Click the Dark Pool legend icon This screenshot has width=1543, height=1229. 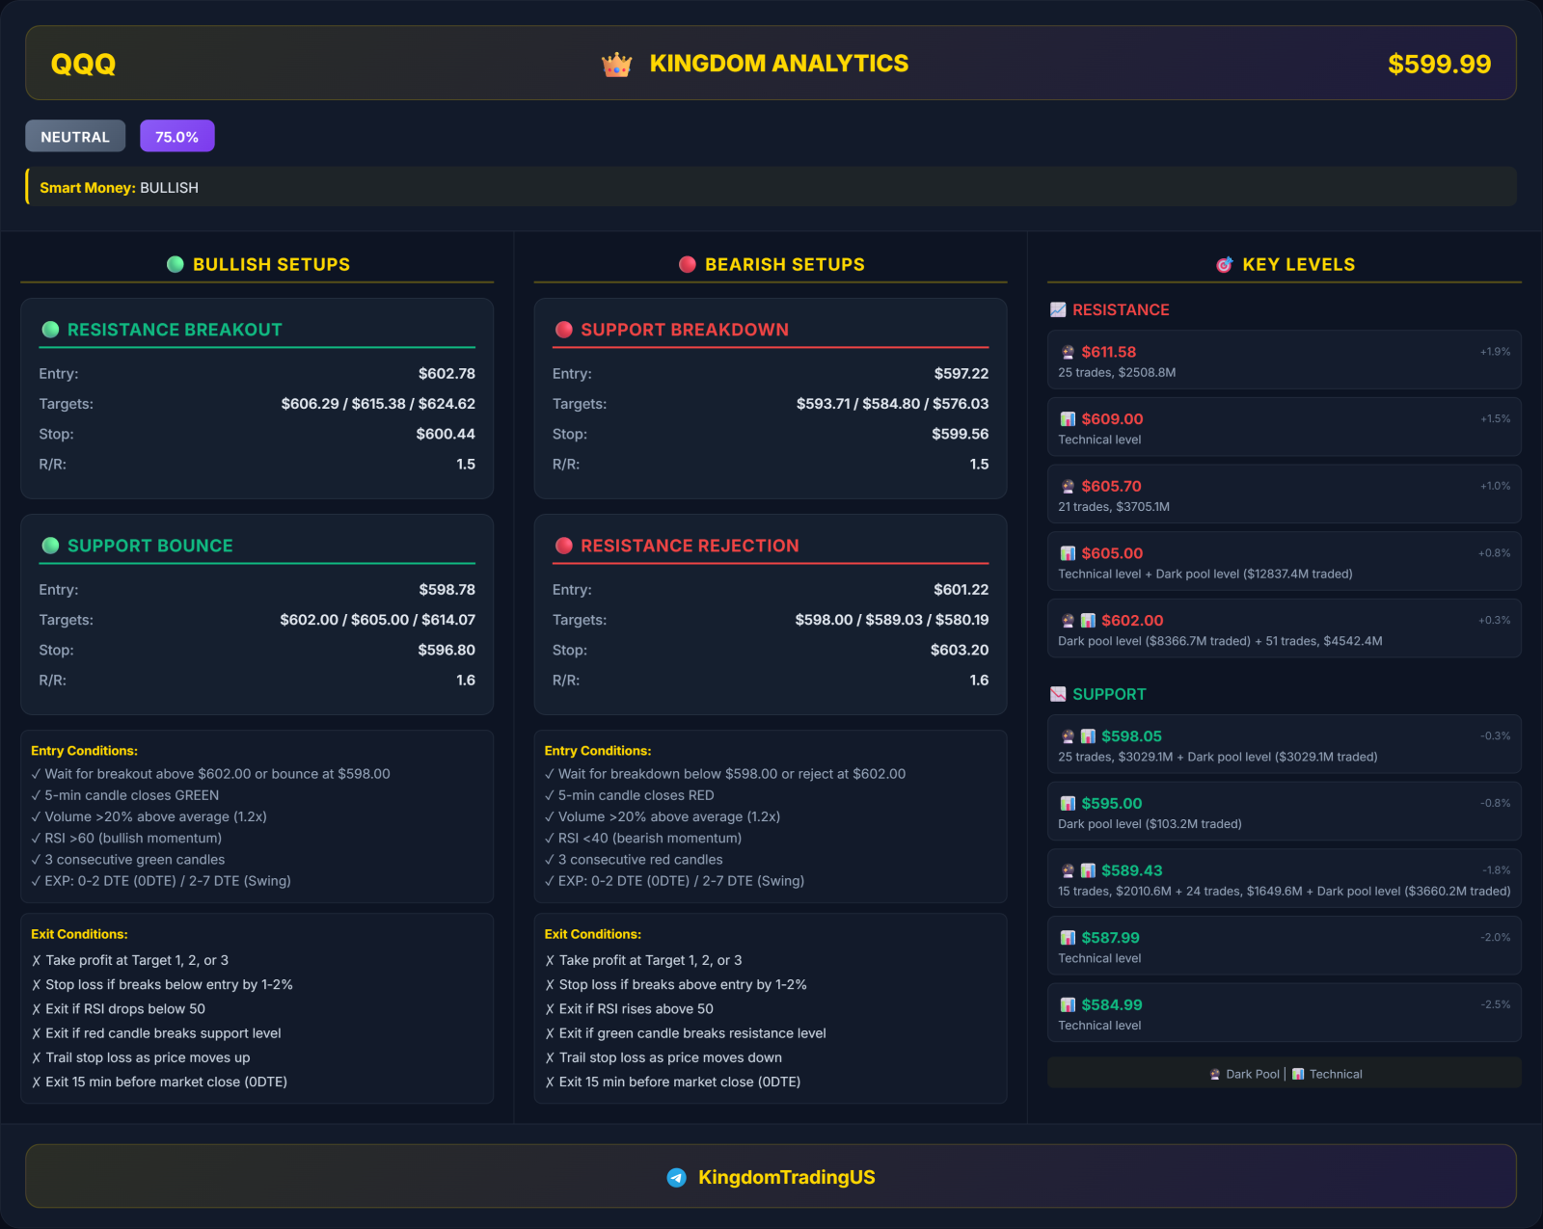click(x=1215, y=1074)
